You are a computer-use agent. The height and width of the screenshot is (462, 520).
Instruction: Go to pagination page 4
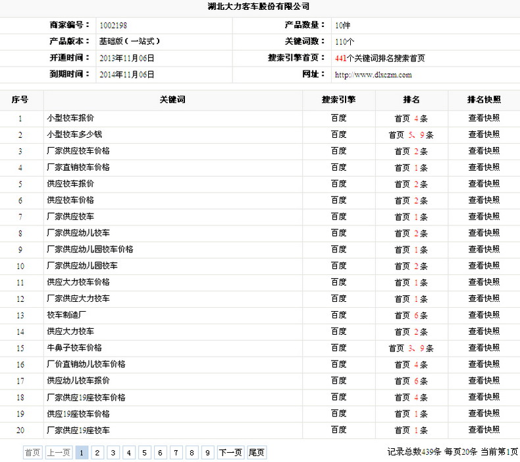128,453
